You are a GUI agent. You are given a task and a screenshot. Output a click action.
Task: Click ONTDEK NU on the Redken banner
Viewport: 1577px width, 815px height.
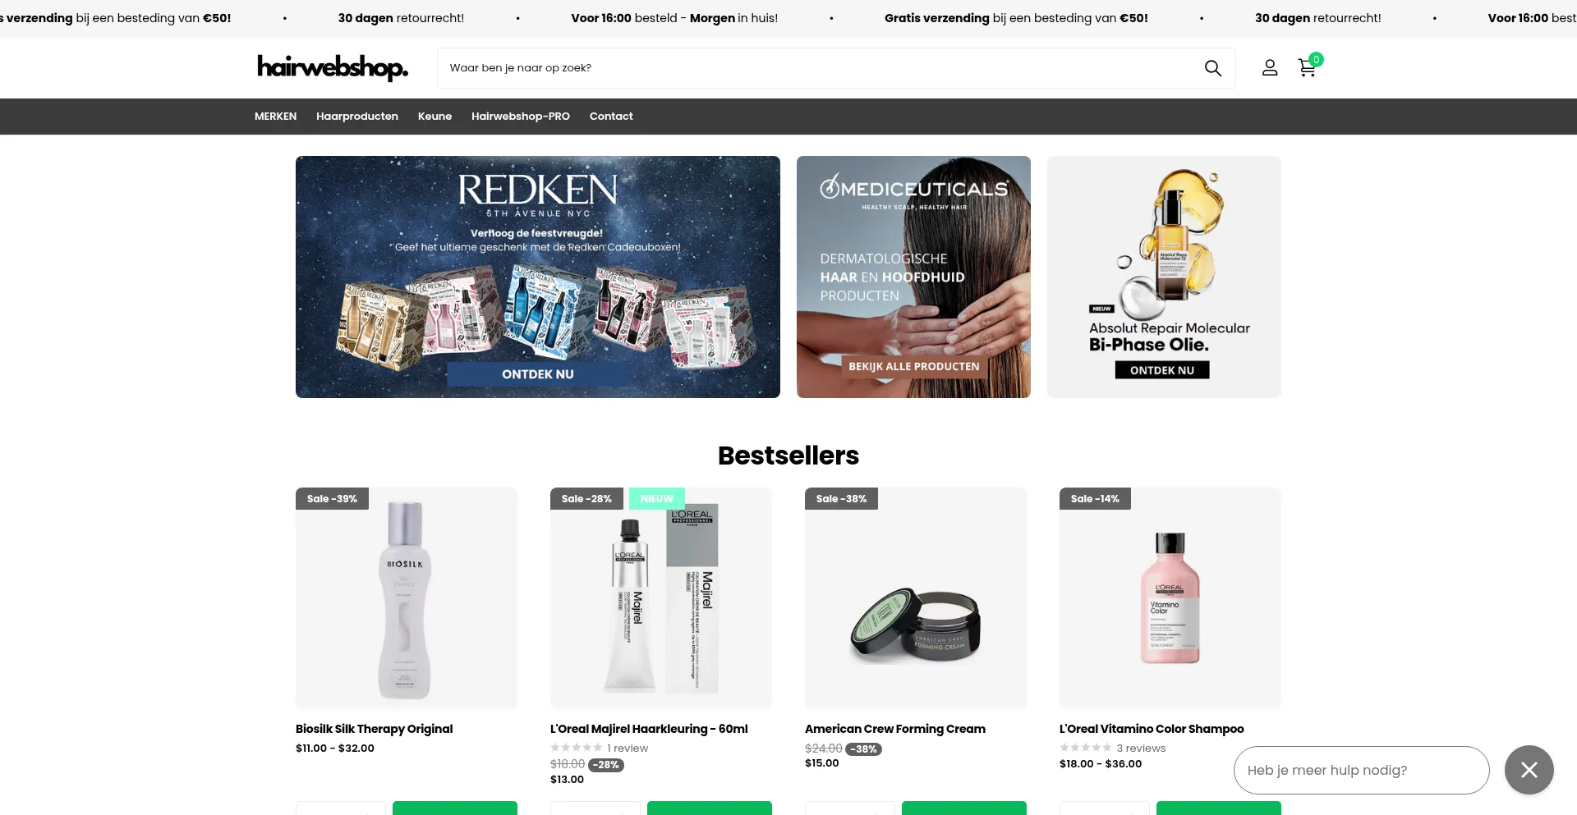(538, 374)
